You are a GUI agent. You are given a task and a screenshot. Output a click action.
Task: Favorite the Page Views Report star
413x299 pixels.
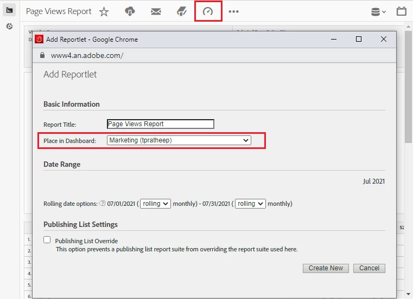[104, 11]
